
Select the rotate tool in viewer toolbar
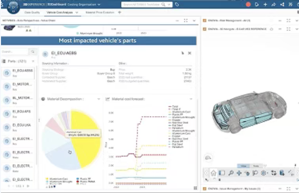click(x=247, y=173)
